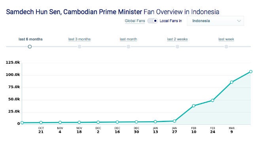Image resolution: width=254 pixels, height=143 pixels.
Task: Open the Indonesia country dropdown
Action: [x=215, y=21]
